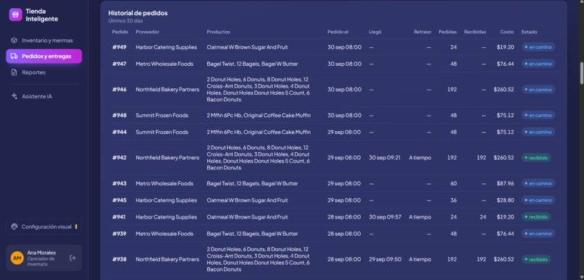Click arrival time 30 sep 09:57
Screen dimensions: 584x280
click(x=385, y=217)
